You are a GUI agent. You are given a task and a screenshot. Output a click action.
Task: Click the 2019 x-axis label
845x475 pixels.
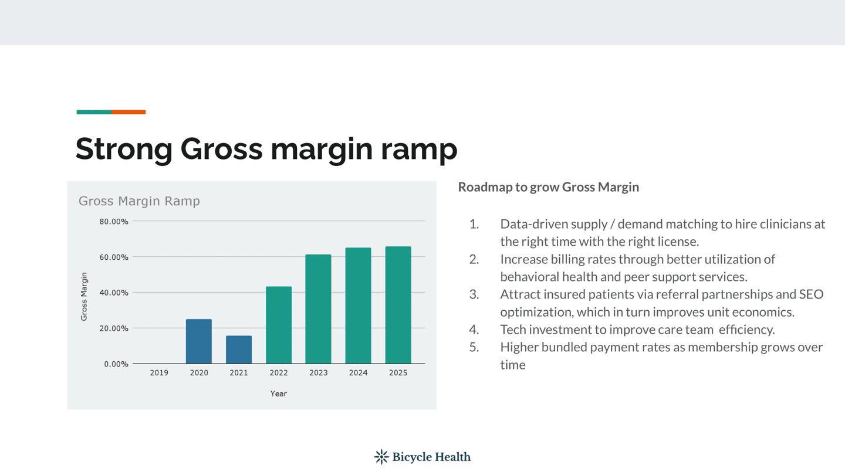tap(159, 373)
